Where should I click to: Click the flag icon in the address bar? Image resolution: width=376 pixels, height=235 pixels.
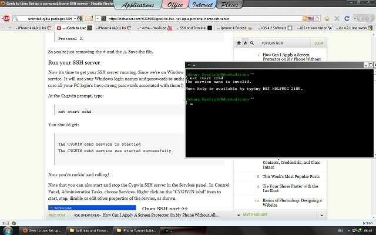[311, 18]
